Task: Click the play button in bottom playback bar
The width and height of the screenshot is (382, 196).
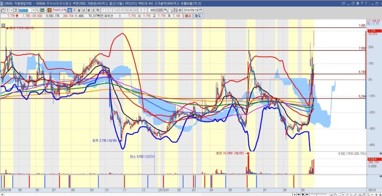Action: [295, 194]
